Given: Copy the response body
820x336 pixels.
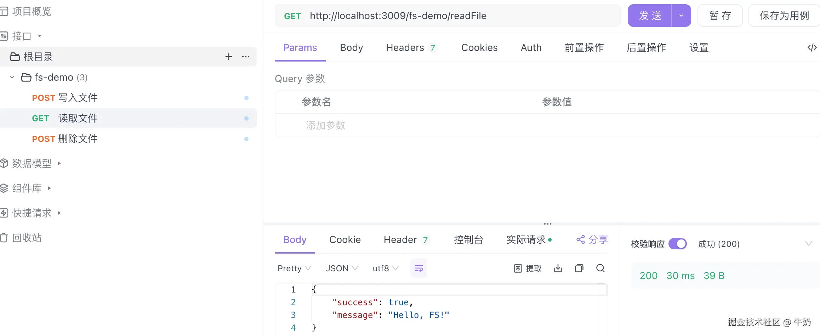Looking at the screenshot, I should click(579, 268).
